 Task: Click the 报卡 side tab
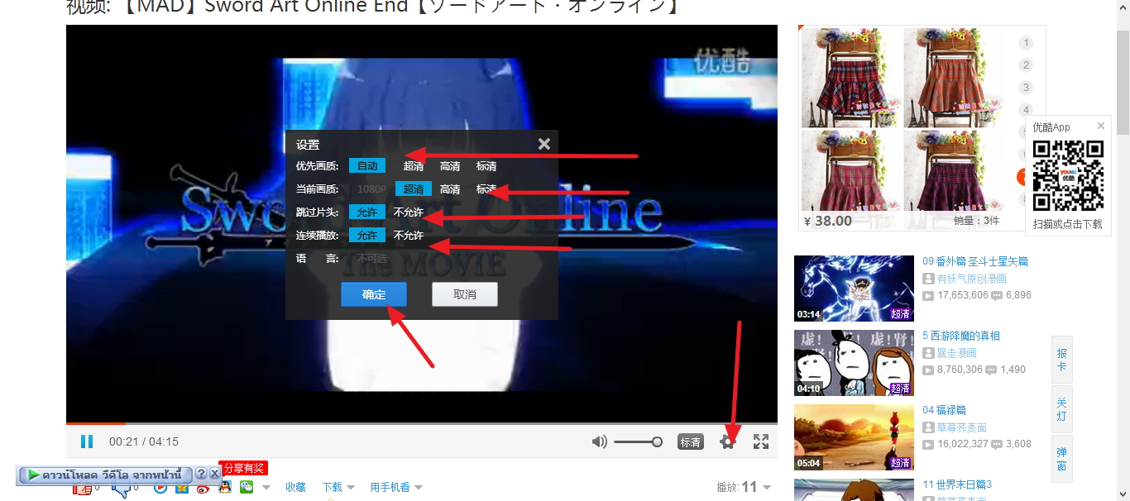click(1062, 360)
